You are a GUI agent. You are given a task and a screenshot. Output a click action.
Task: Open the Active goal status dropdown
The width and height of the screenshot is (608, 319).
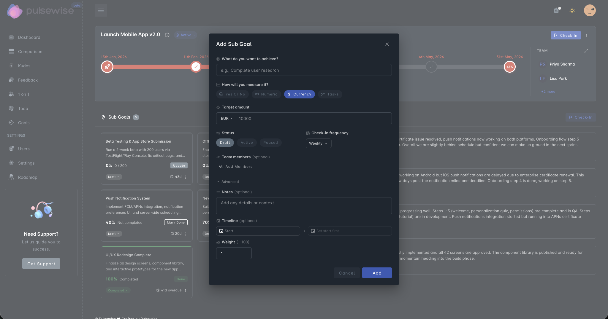186,35
